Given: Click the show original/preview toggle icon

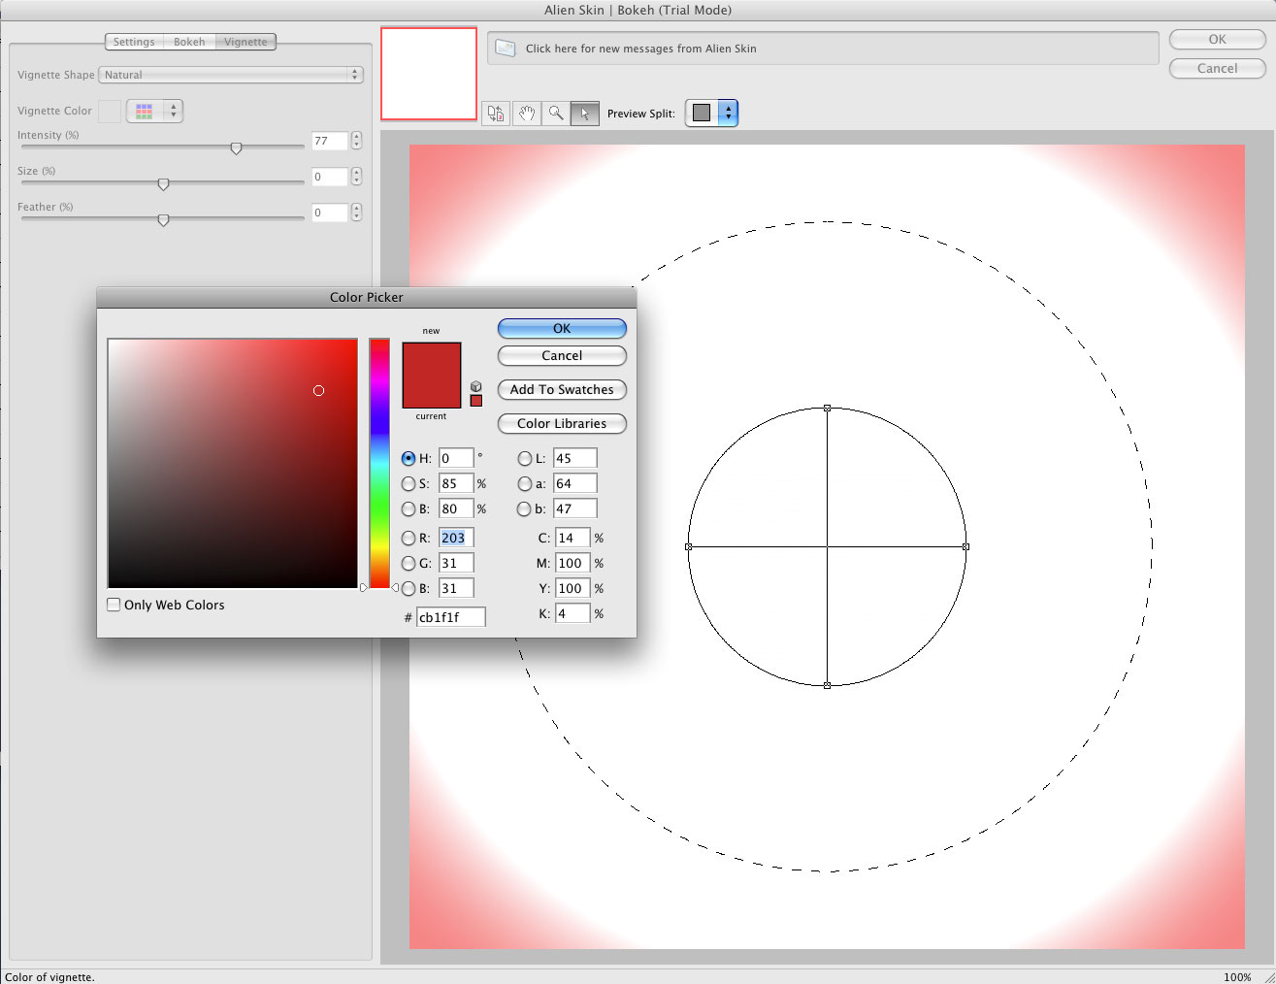Looking at the screenshot, I should click(496, 114).
